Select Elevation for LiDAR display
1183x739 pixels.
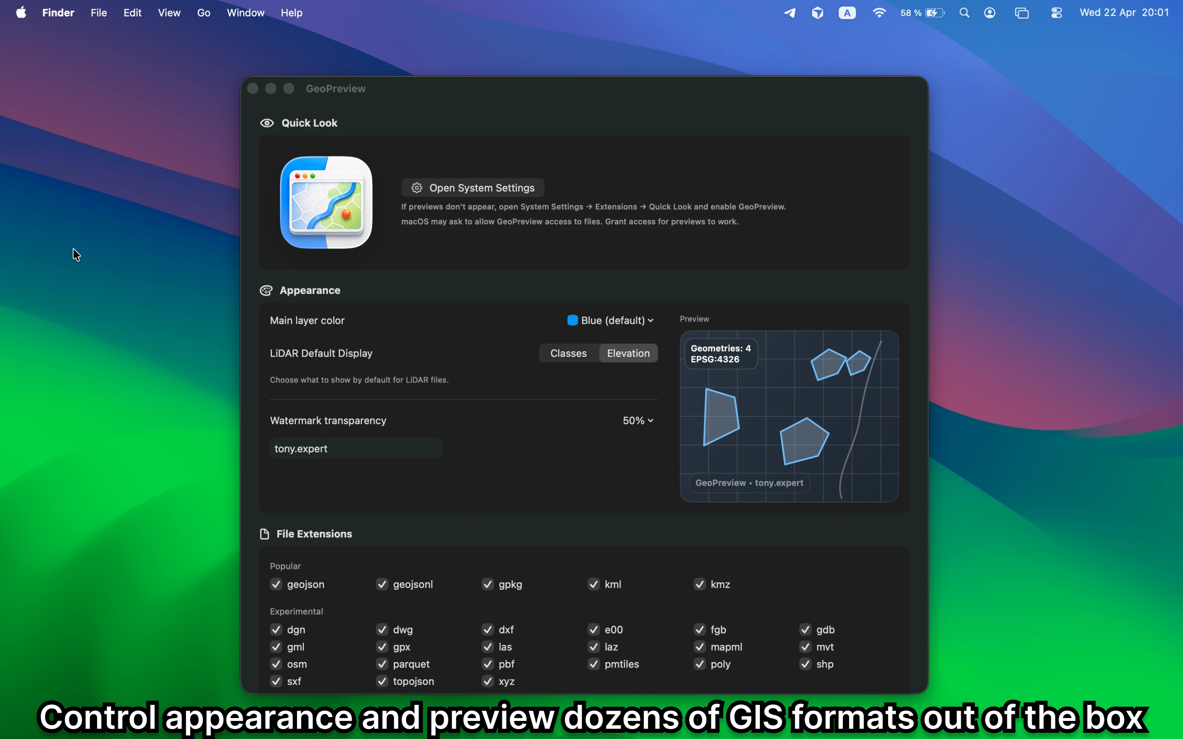tap(628, 353)
